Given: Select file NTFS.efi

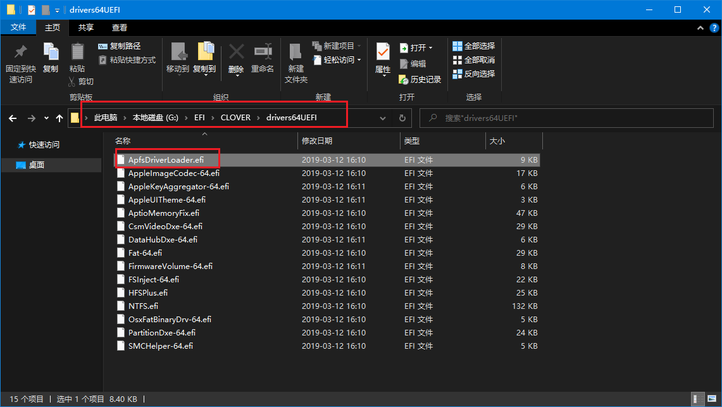Looking at the screenshot, I should pos(327,306).
